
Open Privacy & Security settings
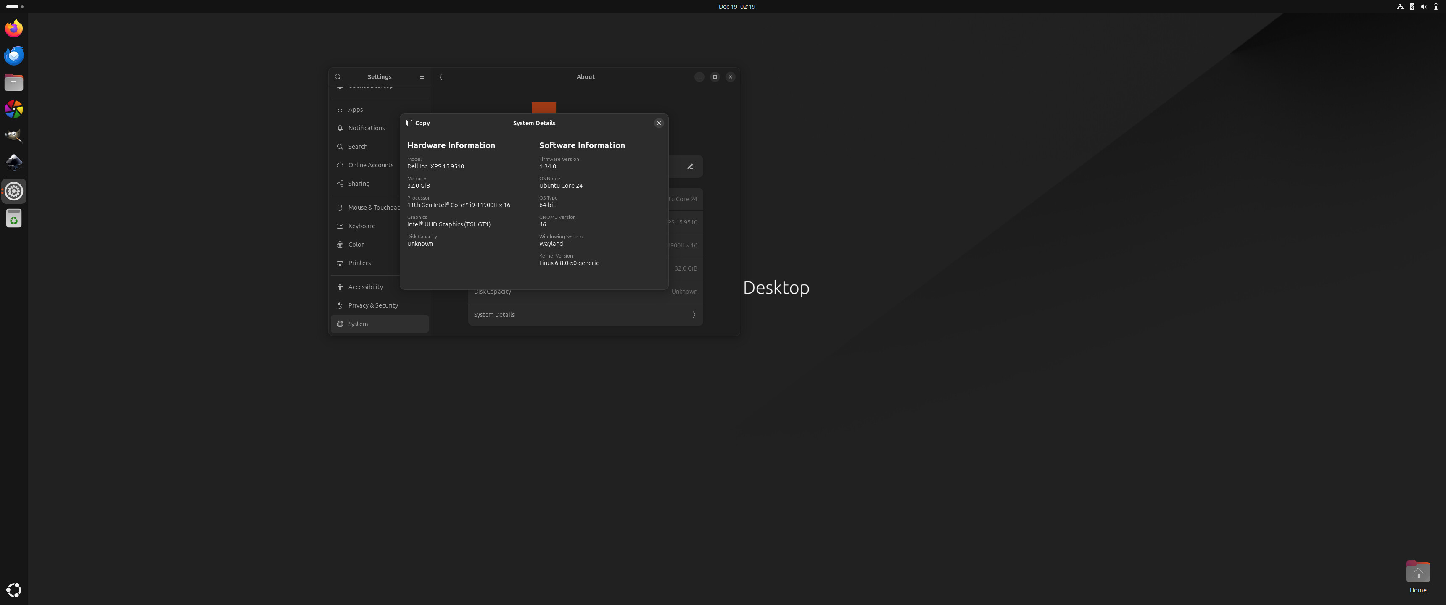click(x=373, y=305)
